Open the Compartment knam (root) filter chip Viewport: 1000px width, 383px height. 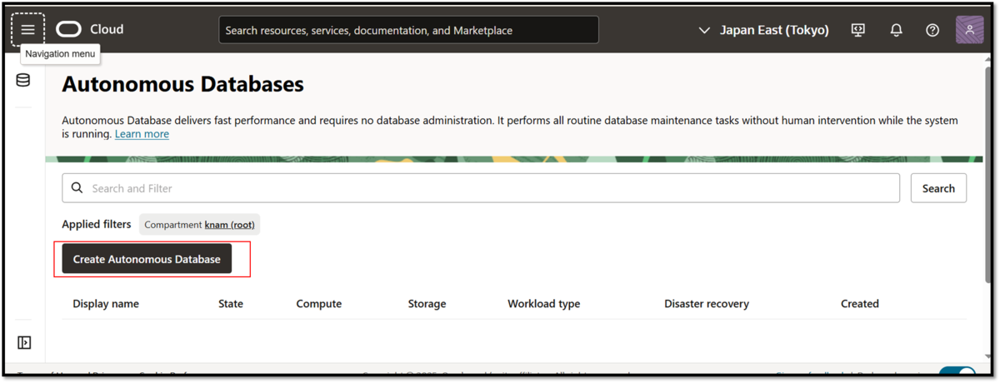point(199,224)
